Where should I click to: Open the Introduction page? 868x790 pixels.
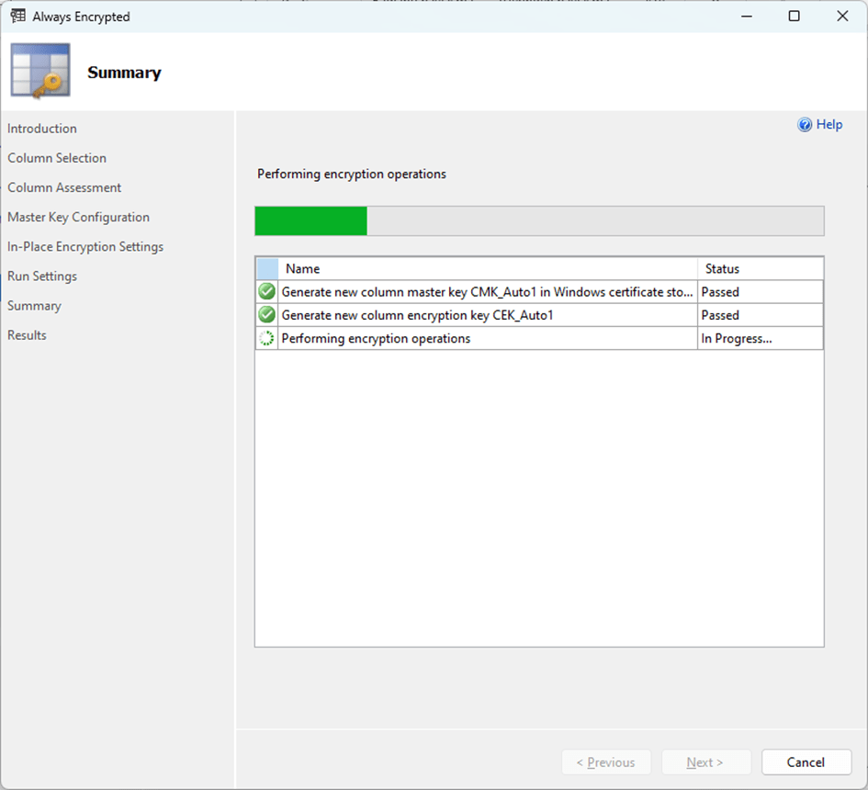click(42, 129)
